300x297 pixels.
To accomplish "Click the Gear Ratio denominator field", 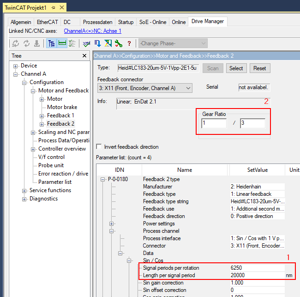I will pos(253,123).
